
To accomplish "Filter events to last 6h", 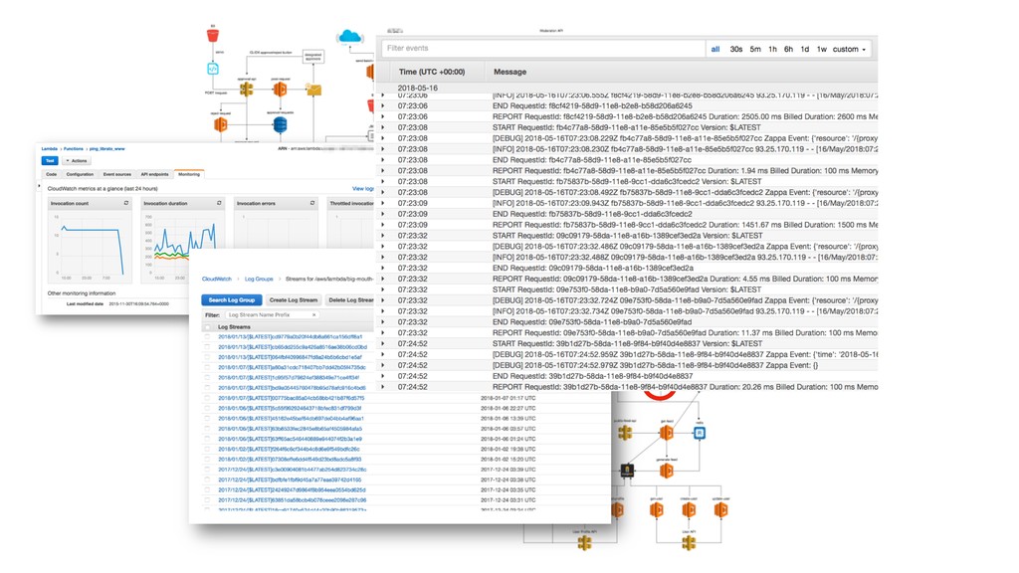I will (x=788, y=50).
